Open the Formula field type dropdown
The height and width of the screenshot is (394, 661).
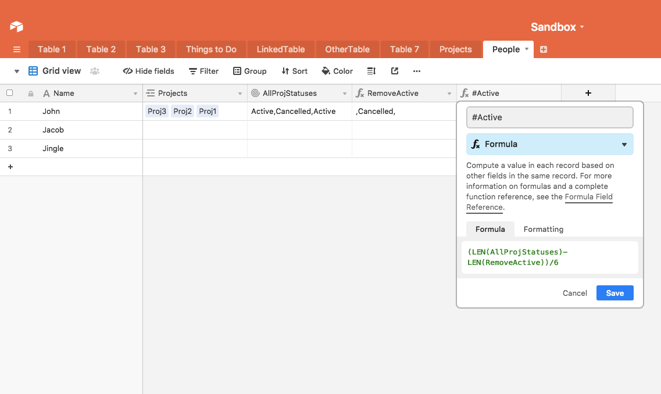point(550,144)
